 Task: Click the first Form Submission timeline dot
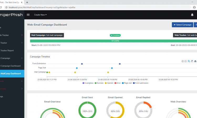tap(82, 64)
